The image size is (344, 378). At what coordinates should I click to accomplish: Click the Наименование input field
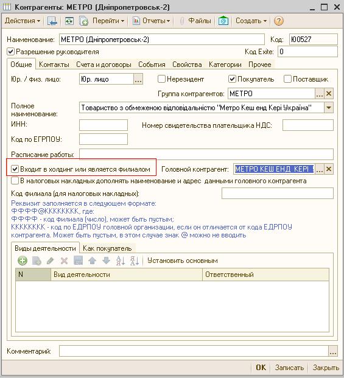point(162,40)
